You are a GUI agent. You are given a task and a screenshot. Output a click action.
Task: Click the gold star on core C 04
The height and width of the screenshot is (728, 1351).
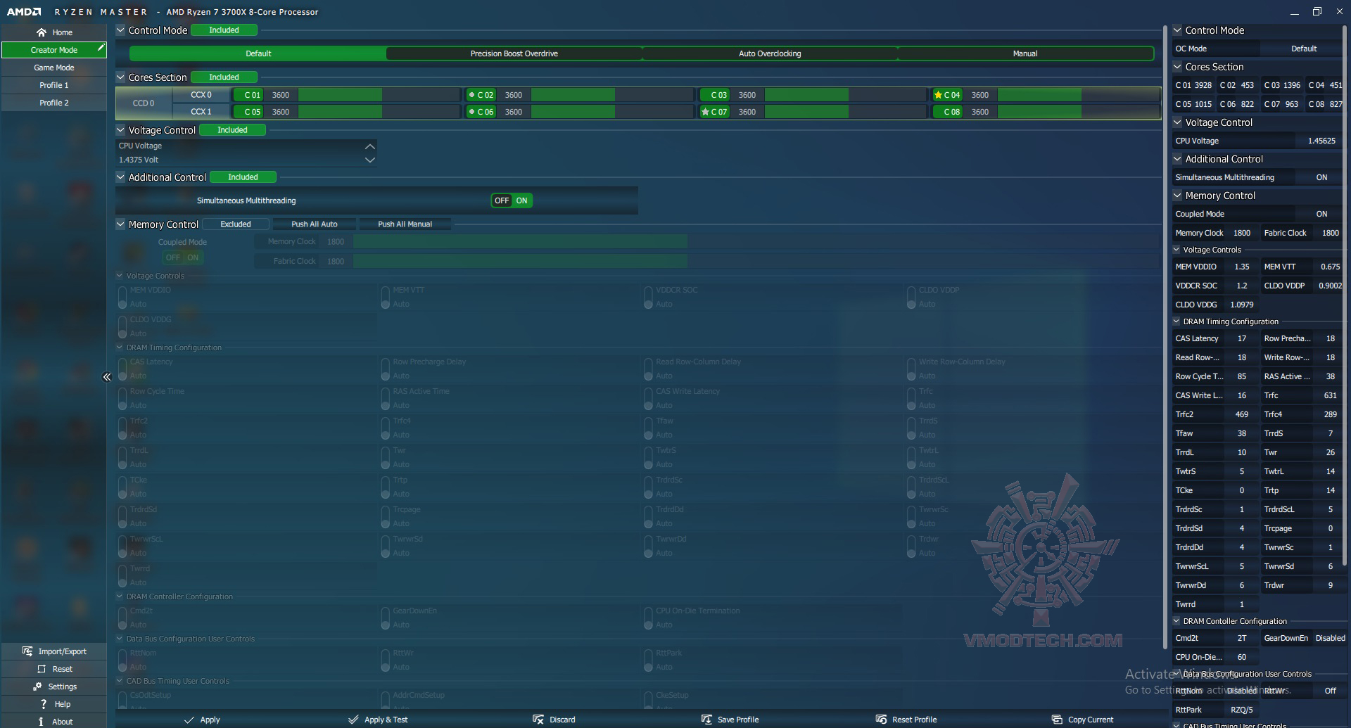tap(938, 95)
